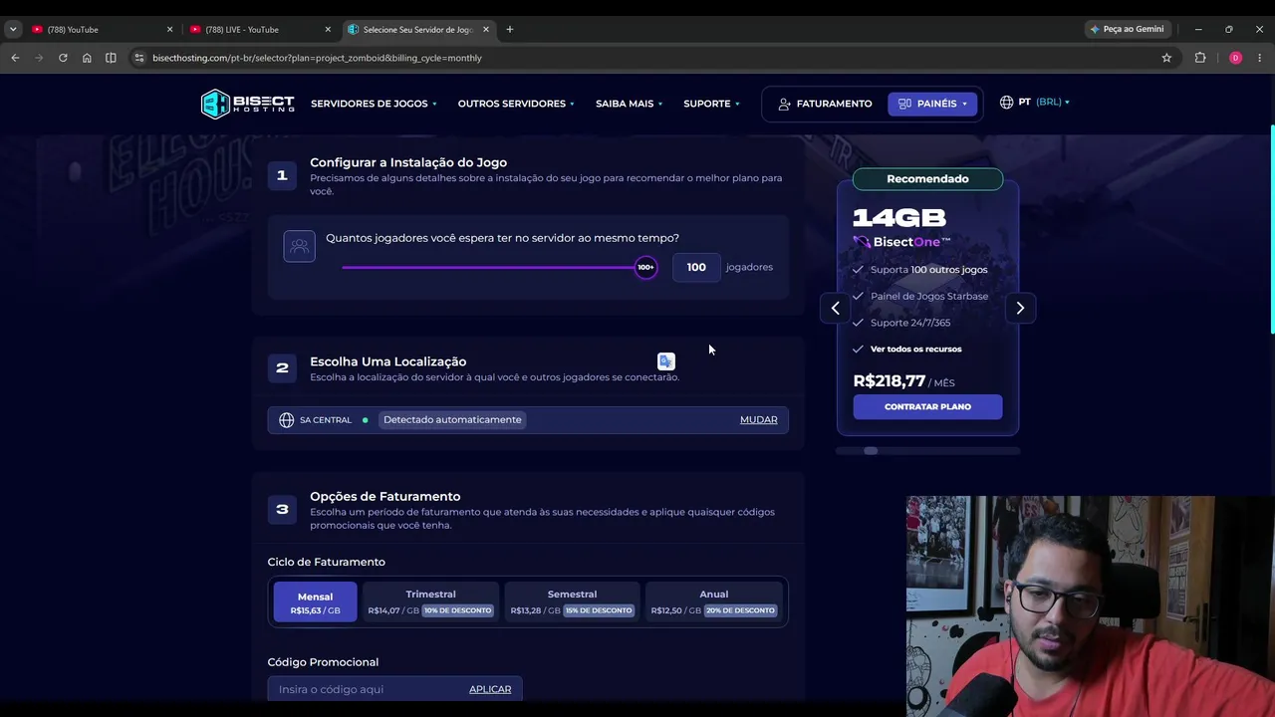Click the Suporte 24/7/365 feature text
The height and width of the screenshot is (717, 1275).
pyautogui.click(x=910, y=323)
